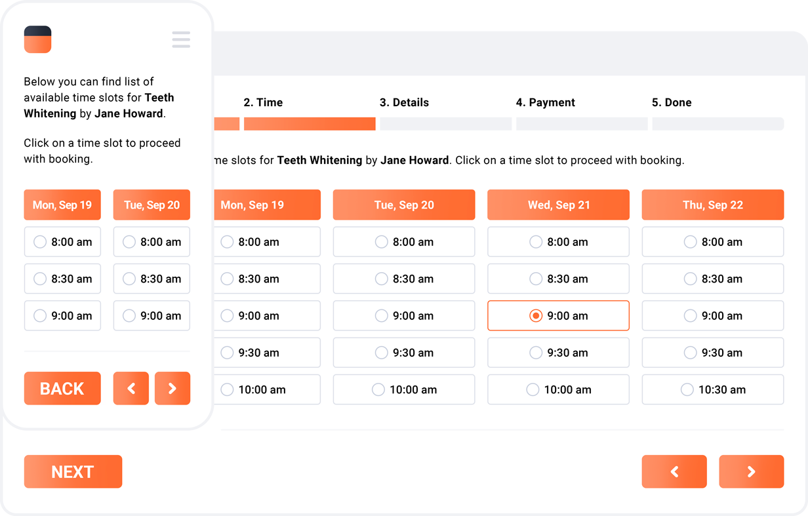Select mobile panel Mon, Sep 19 8:30 am
Viewport: 808px width, 516px height.
(62, 279)
